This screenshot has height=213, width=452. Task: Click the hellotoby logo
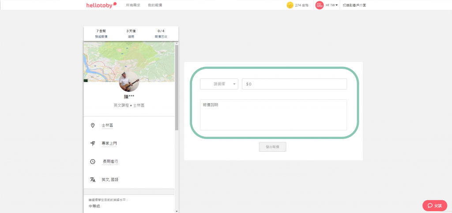coord(101,5)
